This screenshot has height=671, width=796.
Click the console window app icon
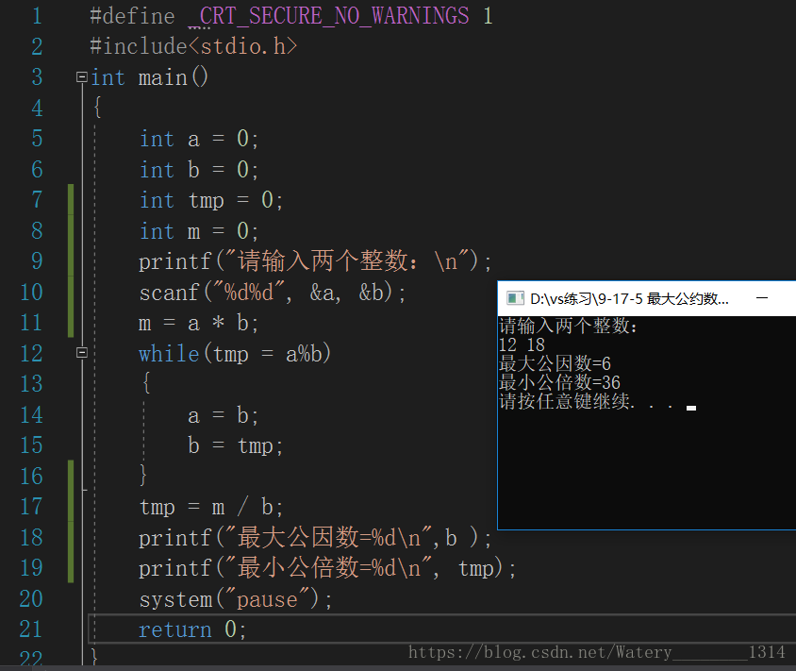click(x=515, y=298)
